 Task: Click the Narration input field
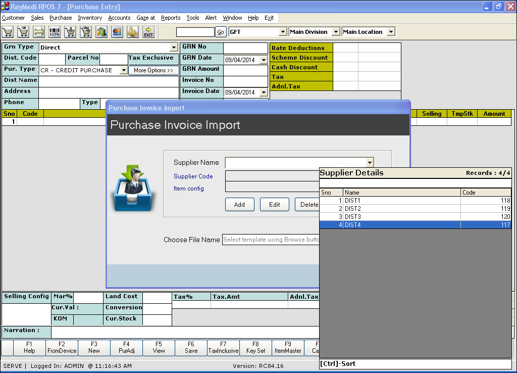[185, 332]
